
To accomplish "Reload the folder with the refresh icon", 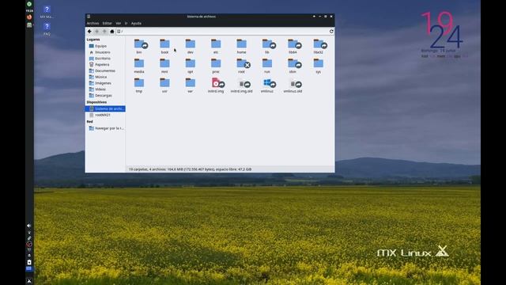I will (x=331, y=32).
